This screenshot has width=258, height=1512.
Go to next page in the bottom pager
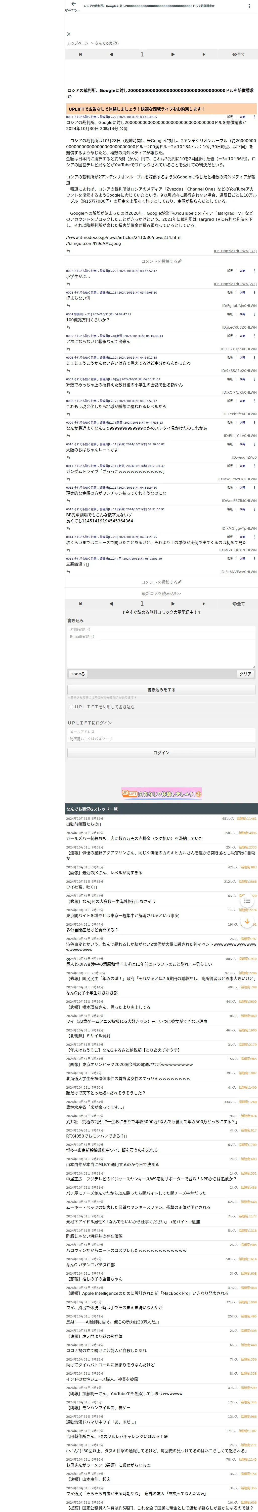coord(173,604)
